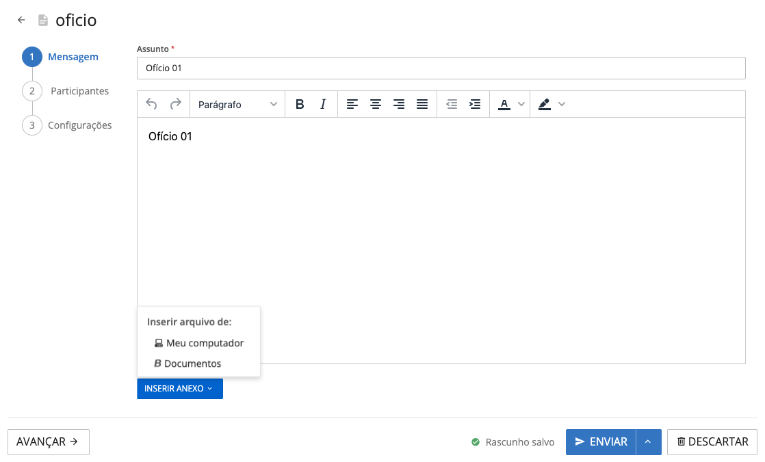Open the Parágrafo style dropdown
This screenshot has width=765, height=462.
(x=237, y=104)
